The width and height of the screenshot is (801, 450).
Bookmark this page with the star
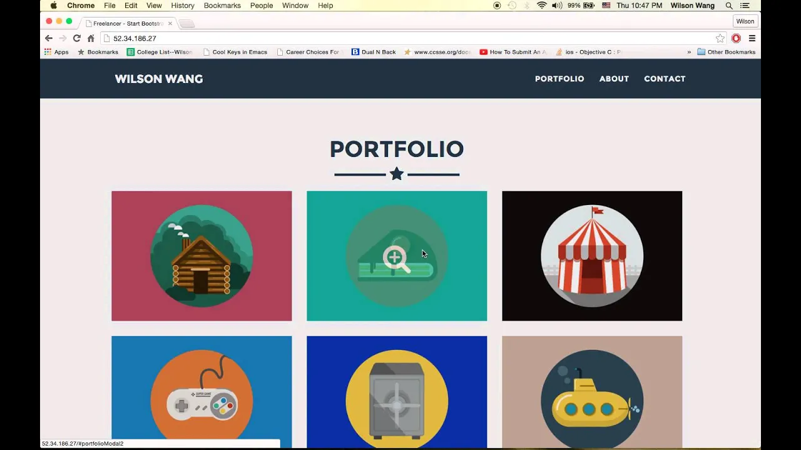720,38
